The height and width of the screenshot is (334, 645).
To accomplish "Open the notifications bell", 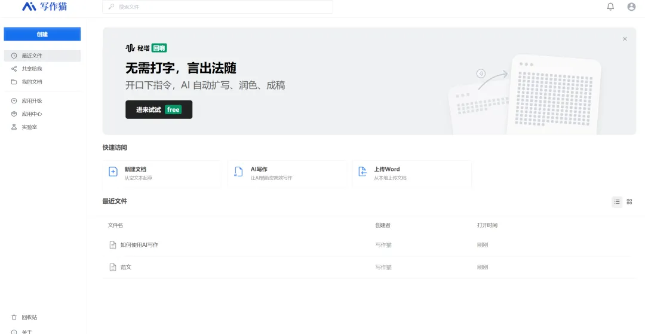I will 610,7.
